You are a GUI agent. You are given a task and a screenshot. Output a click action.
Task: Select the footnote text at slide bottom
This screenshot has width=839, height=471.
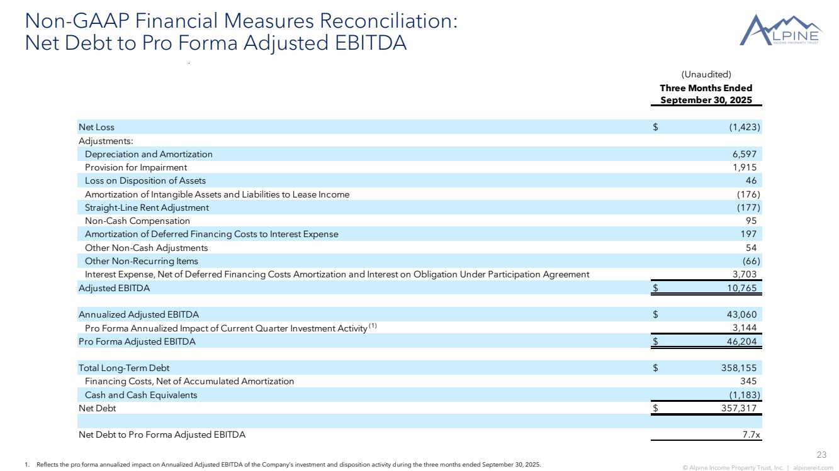[282, 465]
